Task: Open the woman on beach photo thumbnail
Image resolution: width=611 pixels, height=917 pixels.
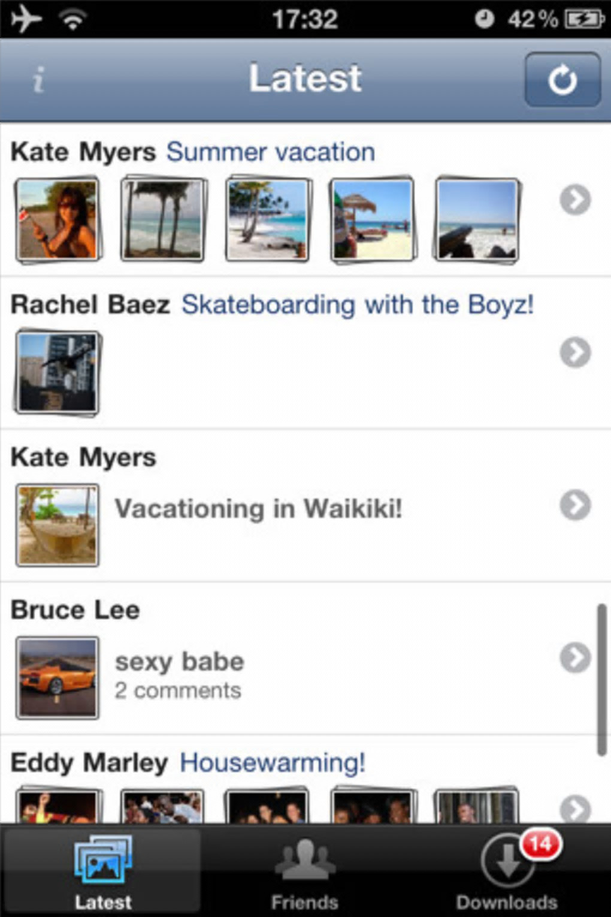Action: 58,219
